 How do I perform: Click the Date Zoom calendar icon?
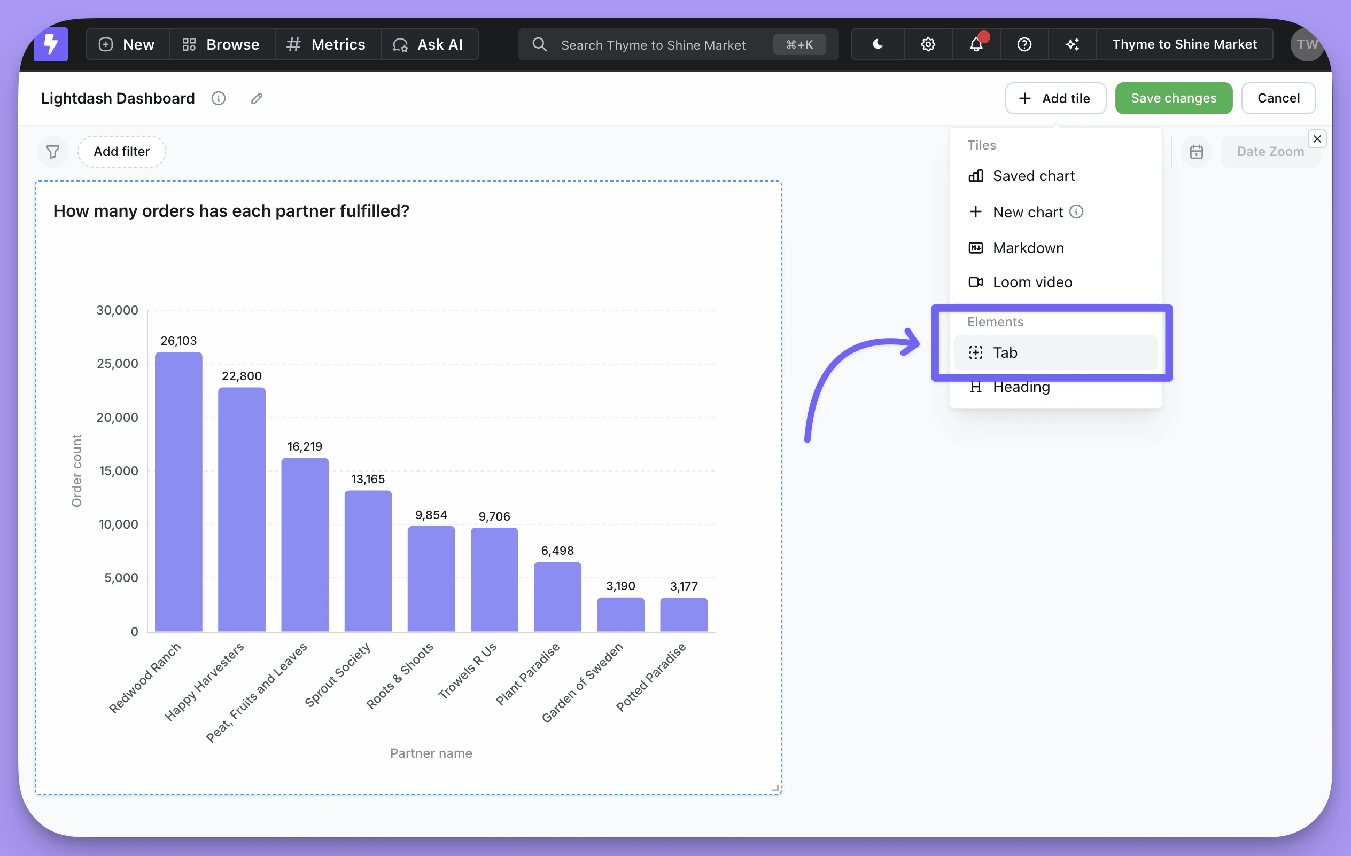1196,152
